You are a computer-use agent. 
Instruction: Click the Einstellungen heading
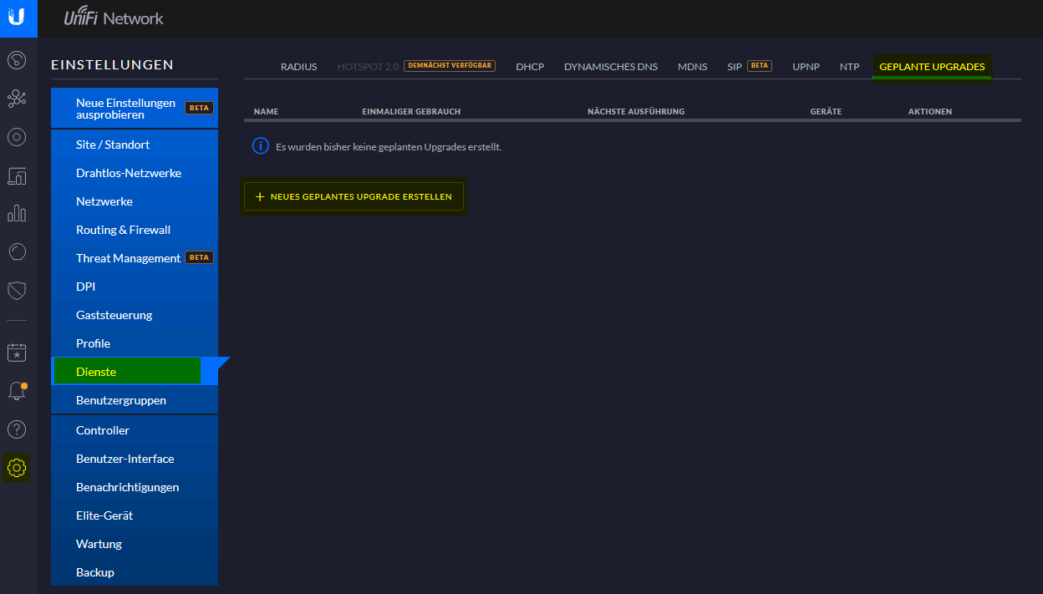112,64
